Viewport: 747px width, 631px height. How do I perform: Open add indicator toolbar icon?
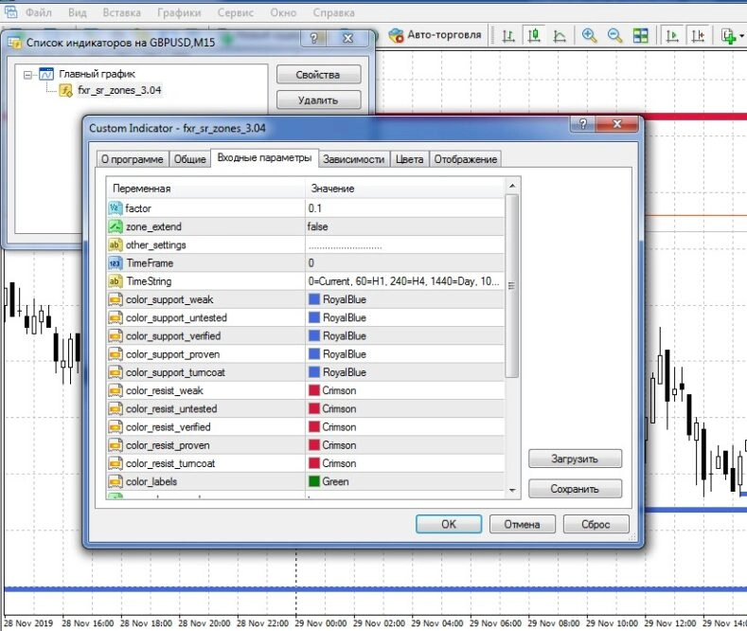[x=729, y=36]
